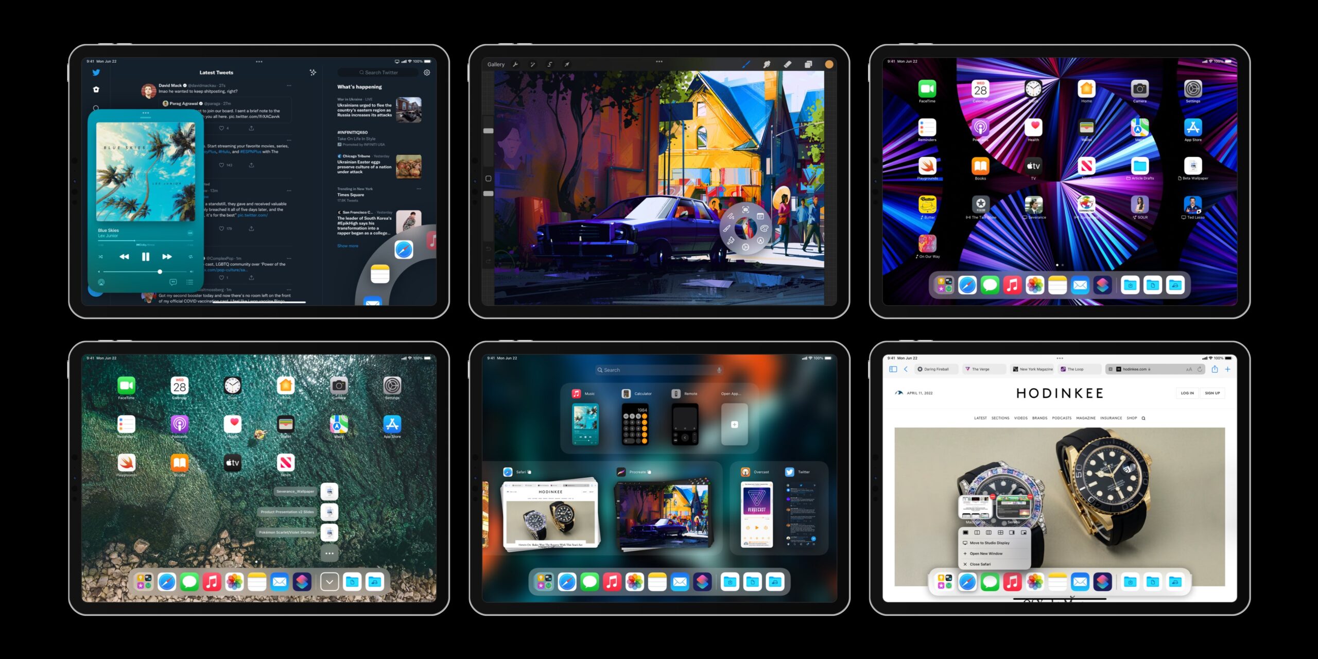Open Blue Skies track more options

point(190,233)
